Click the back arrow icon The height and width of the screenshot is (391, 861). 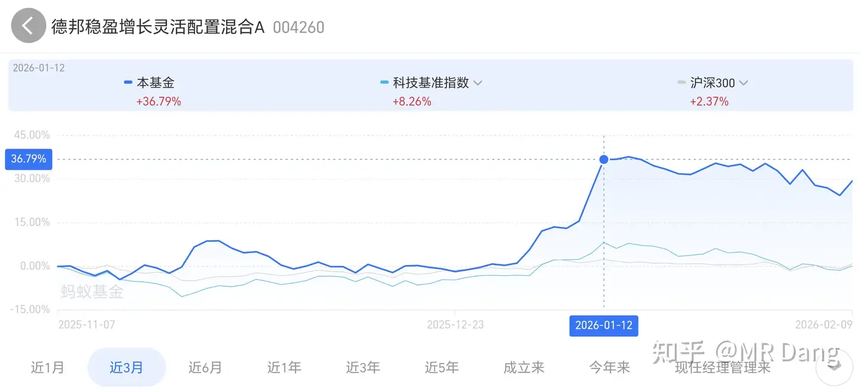(x=28, y=26)
